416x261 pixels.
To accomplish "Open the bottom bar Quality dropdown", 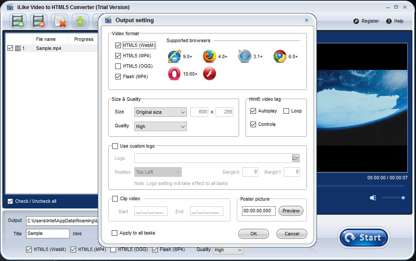I will coord(228,250).
